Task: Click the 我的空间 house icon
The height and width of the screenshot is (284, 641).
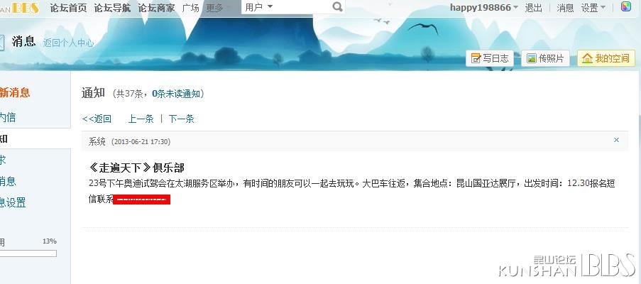Action: click(588, 58)
